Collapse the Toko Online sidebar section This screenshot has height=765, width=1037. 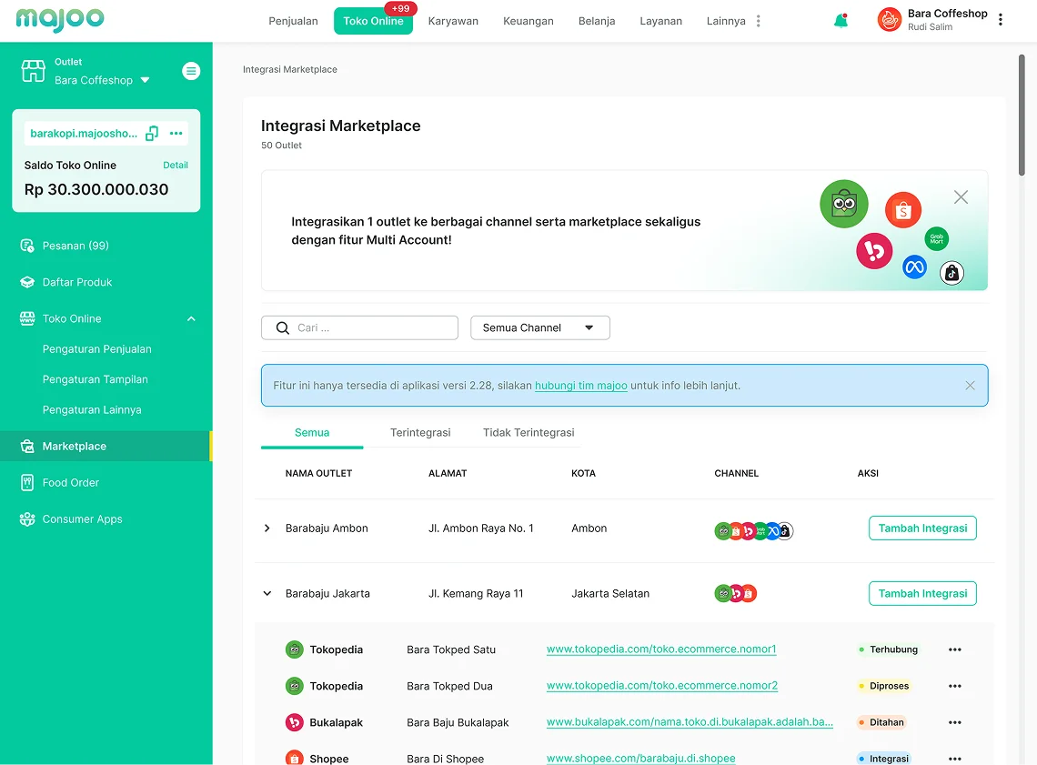coord(191,318)
